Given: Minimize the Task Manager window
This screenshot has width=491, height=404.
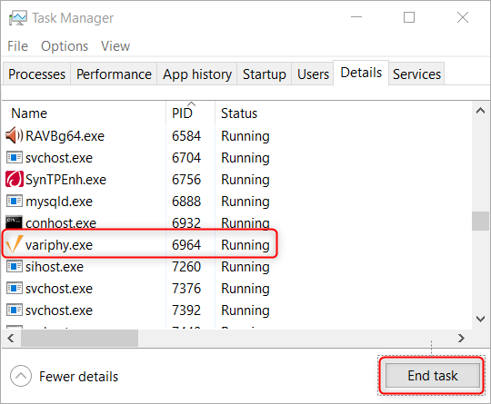Looking at the screenshot, I should pyautogui.click(x=356, y=17).
